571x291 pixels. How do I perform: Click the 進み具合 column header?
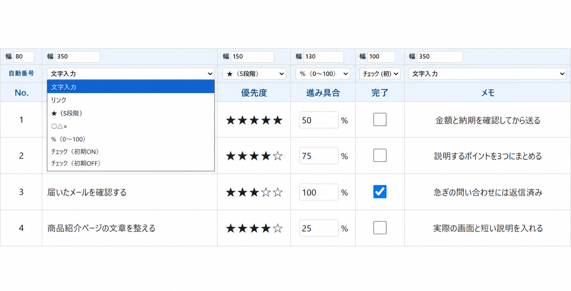[323, 93]
